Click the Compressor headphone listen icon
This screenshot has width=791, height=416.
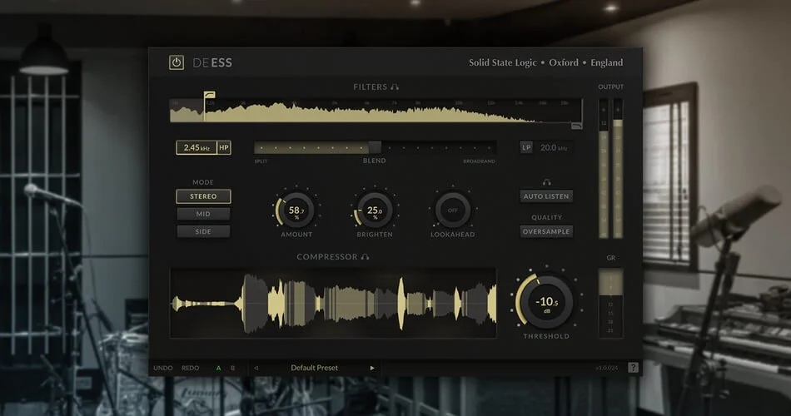coord(365,256)
